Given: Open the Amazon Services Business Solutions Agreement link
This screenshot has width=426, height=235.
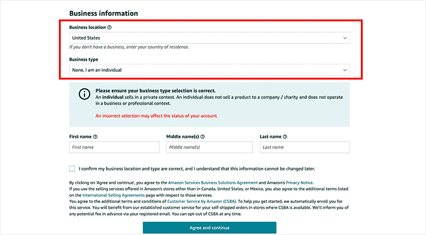Looking at the screenshot, I should click(x=213, y=183).
